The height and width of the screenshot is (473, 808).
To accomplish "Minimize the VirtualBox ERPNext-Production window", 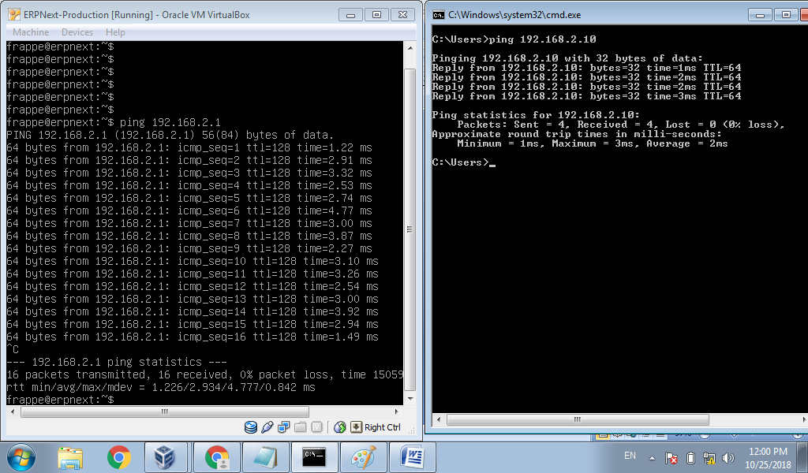I will point(351,15).
